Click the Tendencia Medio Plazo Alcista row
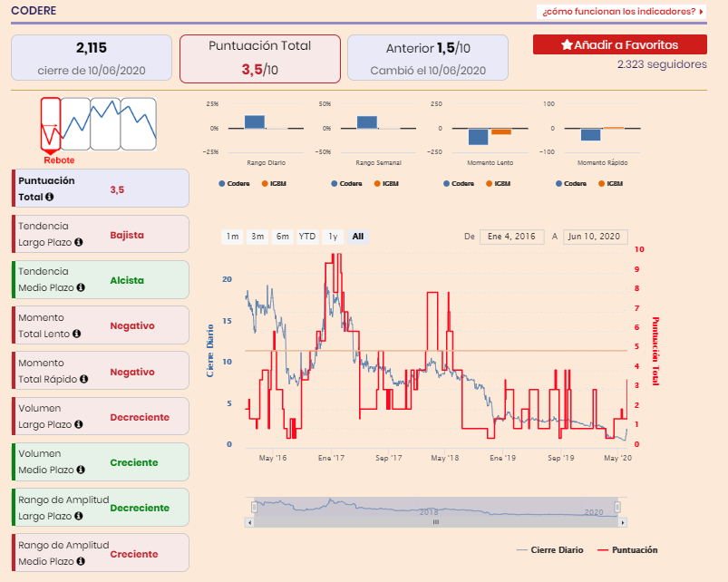This screenshot has width=728, height=582. click(101, 279)
